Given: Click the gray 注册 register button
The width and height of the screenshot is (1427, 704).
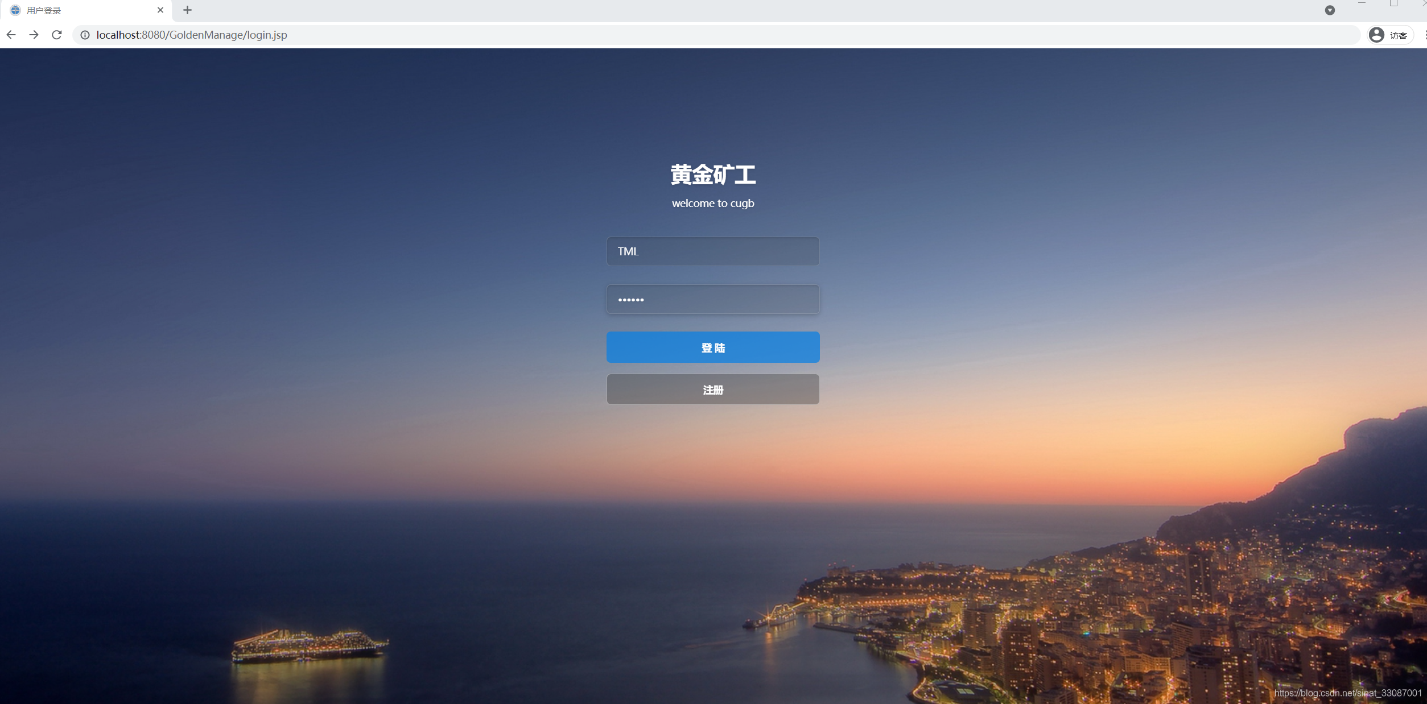Looking at the screenshot, I should click(x=713, y=390).
